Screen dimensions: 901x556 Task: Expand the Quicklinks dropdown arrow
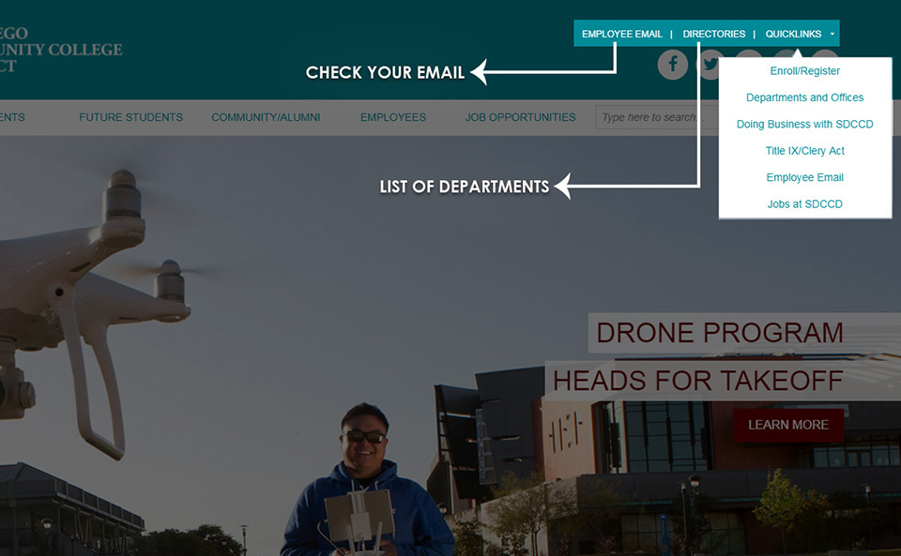[x=832, y=34]
